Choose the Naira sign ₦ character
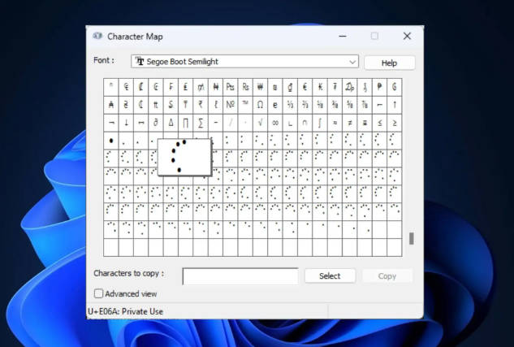Screen dimensions: 514x347 [215, 87]
